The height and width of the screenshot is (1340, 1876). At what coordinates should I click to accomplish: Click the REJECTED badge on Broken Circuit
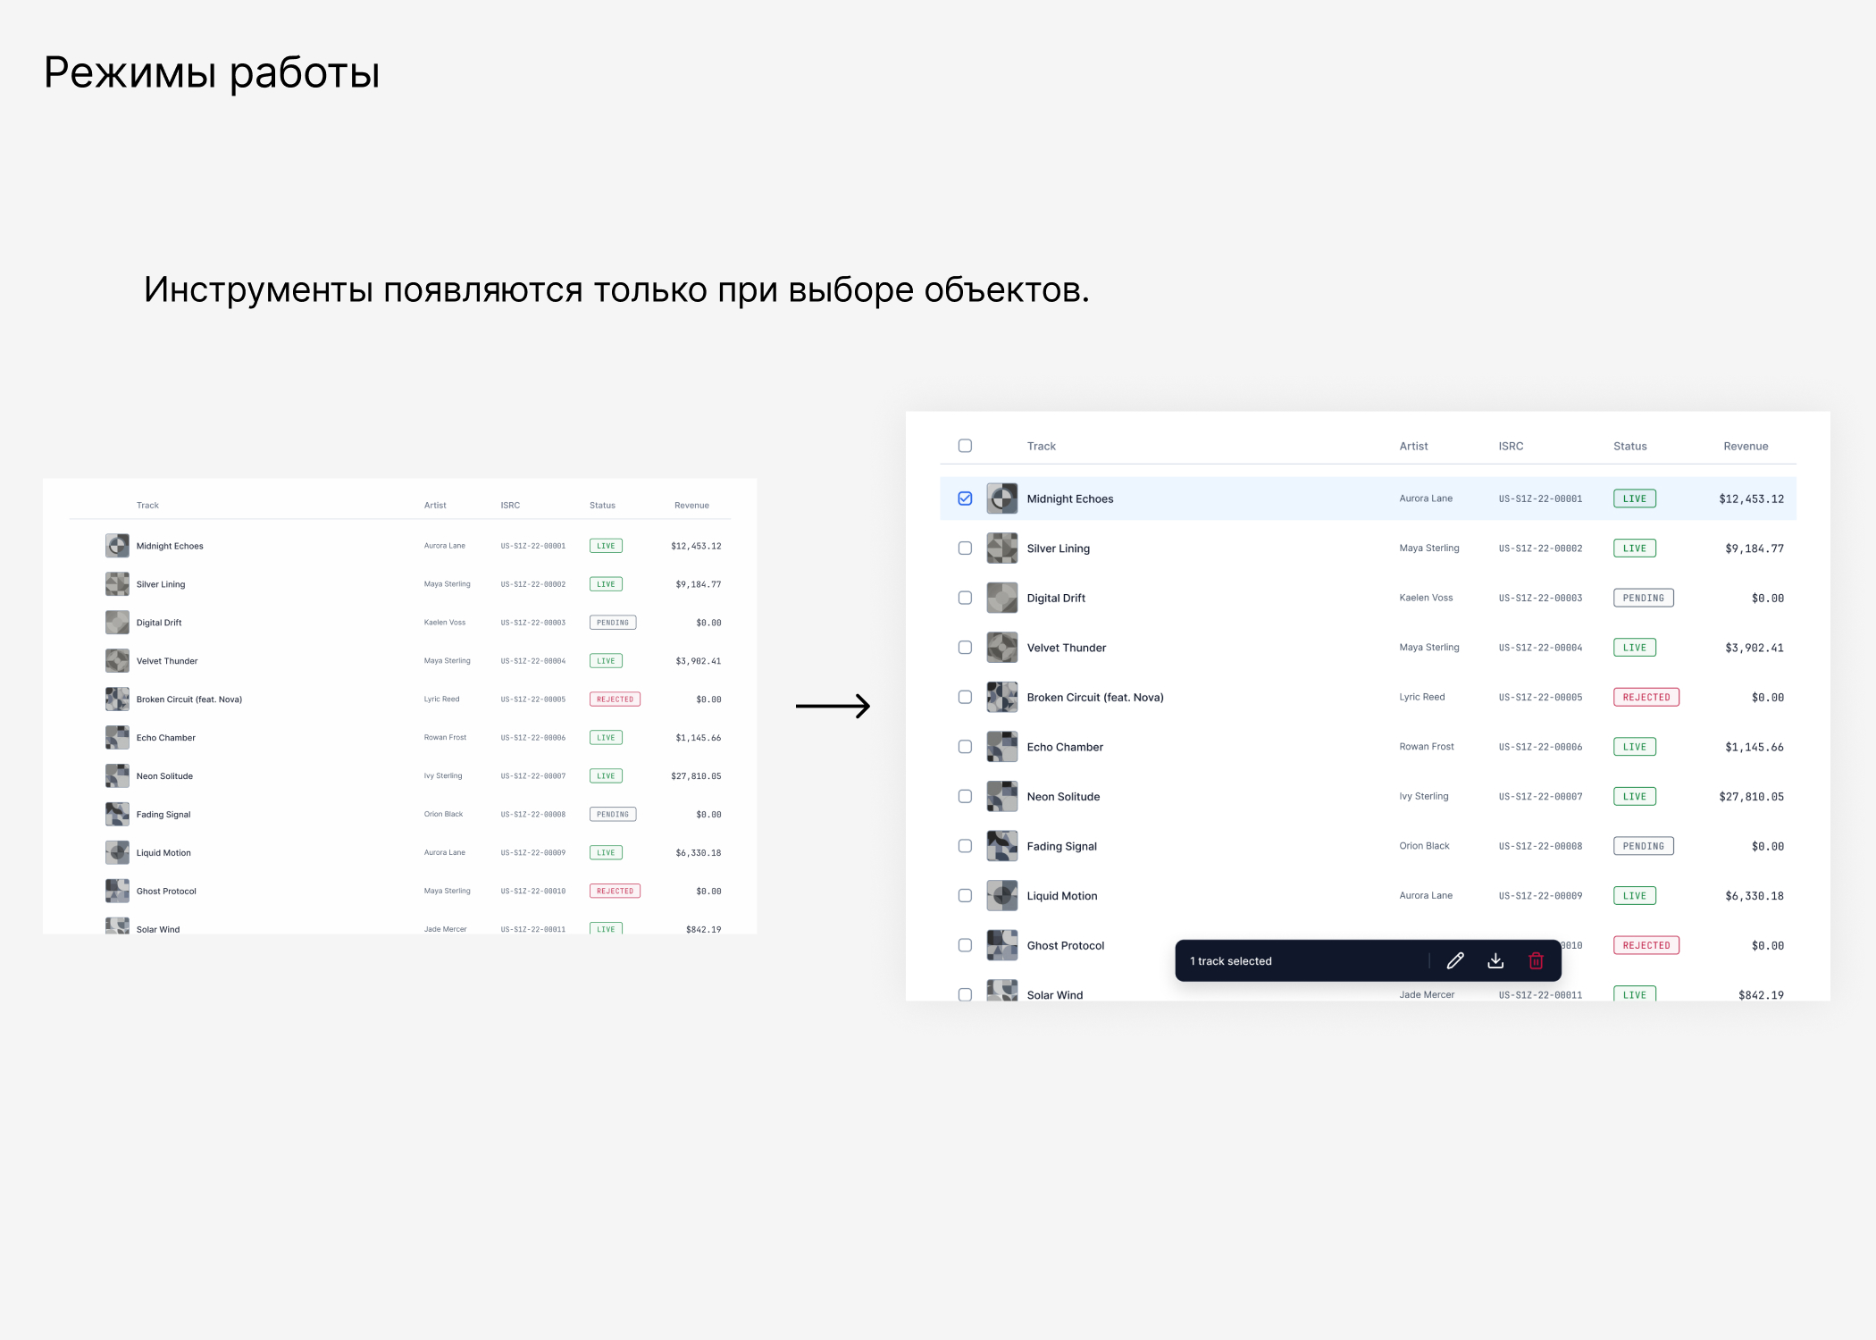tap(1646, 697)
